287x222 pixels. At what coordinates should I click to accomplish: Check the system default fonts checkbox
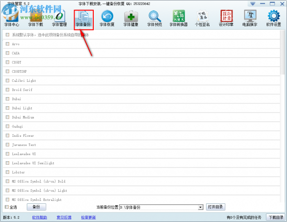7,34
